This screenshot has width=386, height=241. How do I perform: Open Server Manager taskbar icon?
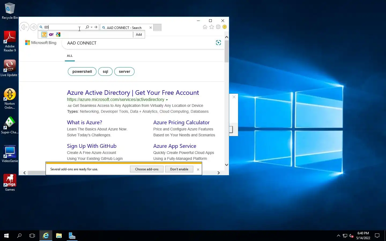pos(72,236)
